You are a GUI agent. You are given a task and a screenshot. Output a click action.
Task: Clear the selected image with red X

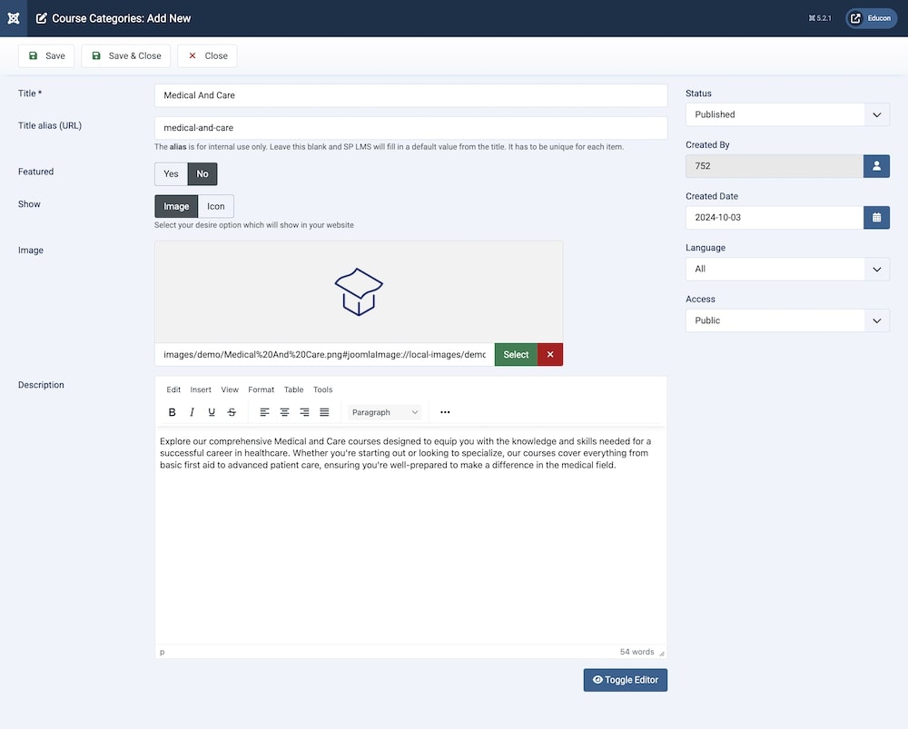[550, 355]
